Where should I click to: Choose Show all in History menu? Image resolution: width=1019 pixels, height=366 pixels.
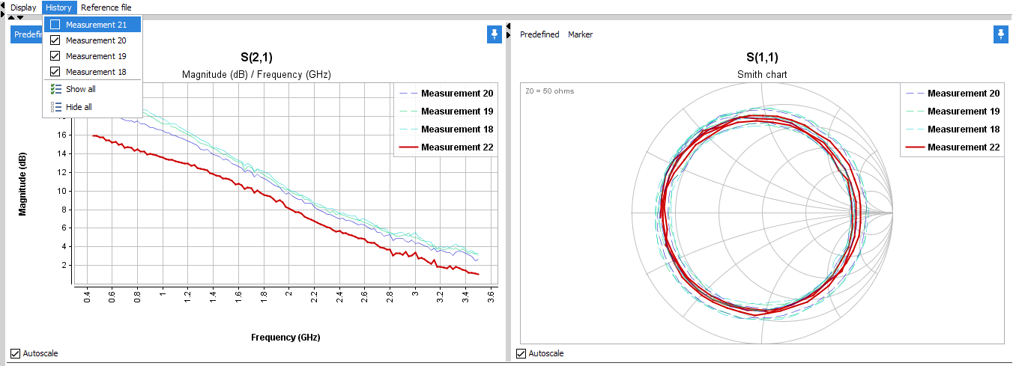[x=92, y=89]
